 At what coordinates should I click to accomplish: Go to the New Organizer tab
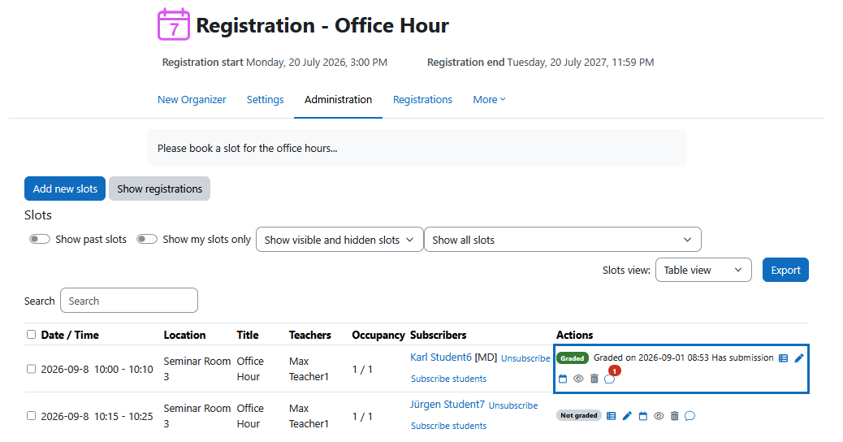(192, 99)
